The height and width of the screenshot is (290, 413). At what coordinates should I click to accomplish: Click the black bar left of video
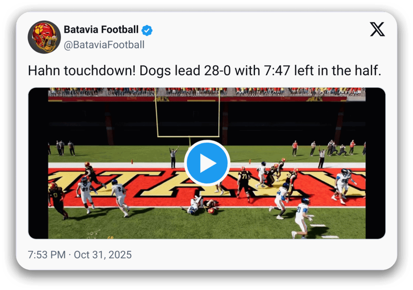38,163
